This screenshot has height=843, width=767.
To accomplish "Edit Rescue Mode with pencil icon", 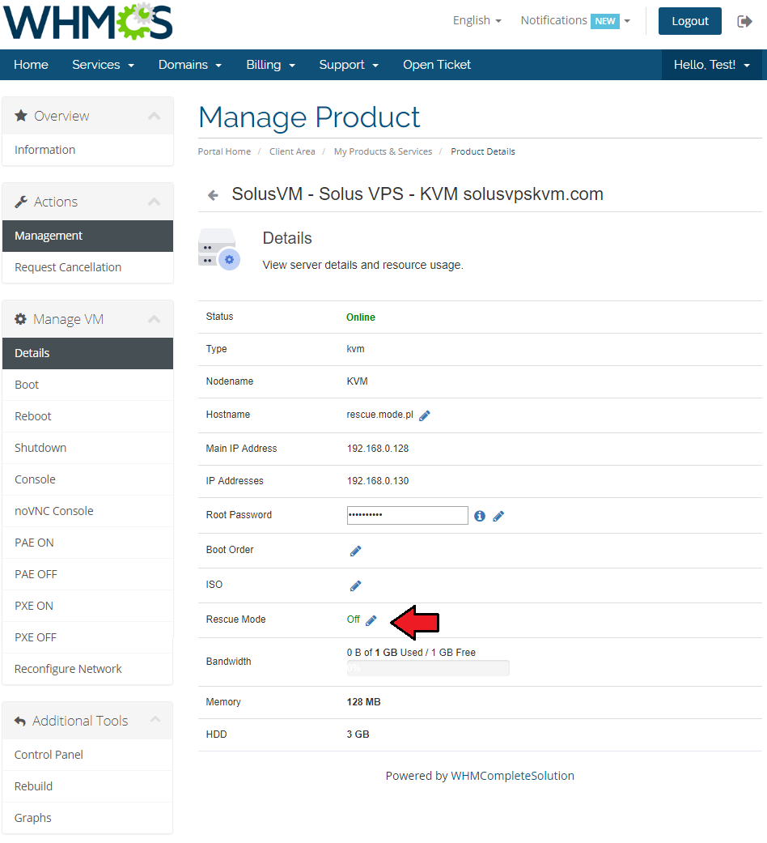I will click(x=371, y=620).
